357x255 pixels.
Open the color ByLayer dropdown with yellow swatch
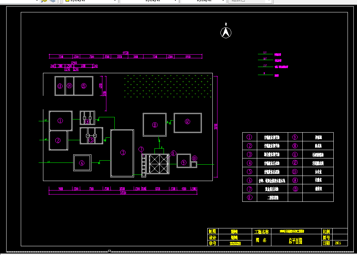click(90, 1)
